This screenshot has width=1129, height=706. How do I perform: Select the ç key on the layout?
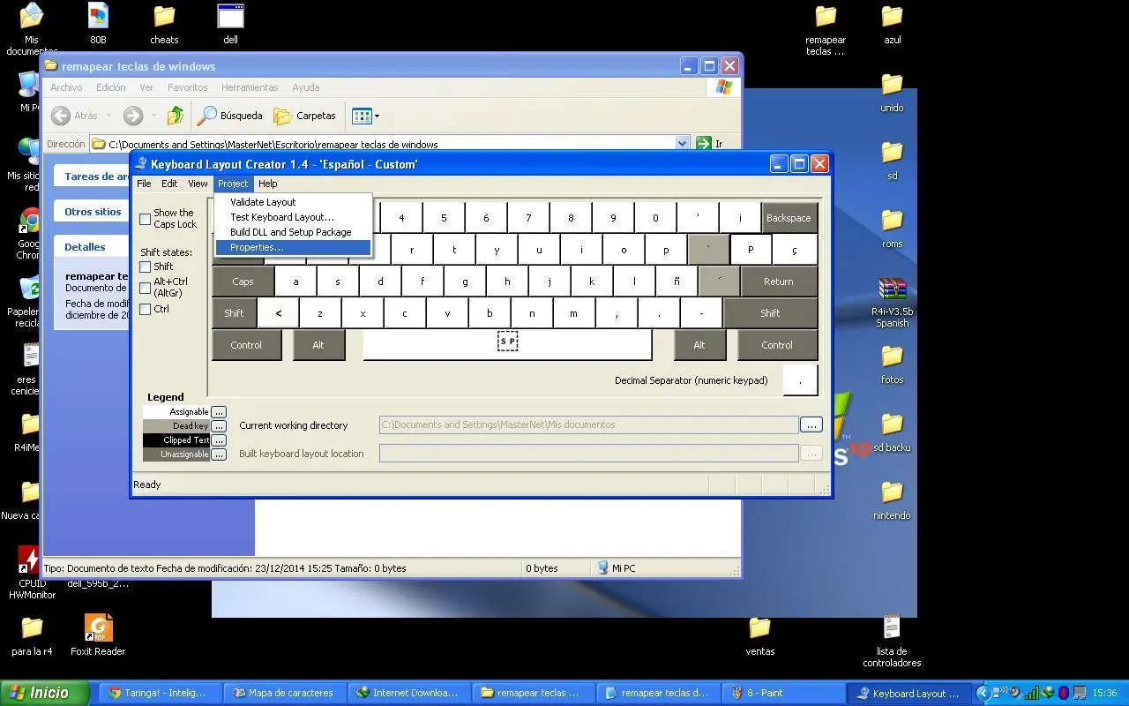click(795, 250)
